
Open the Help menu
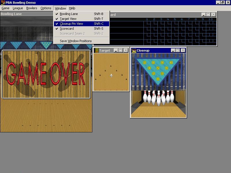coord(72,8)
